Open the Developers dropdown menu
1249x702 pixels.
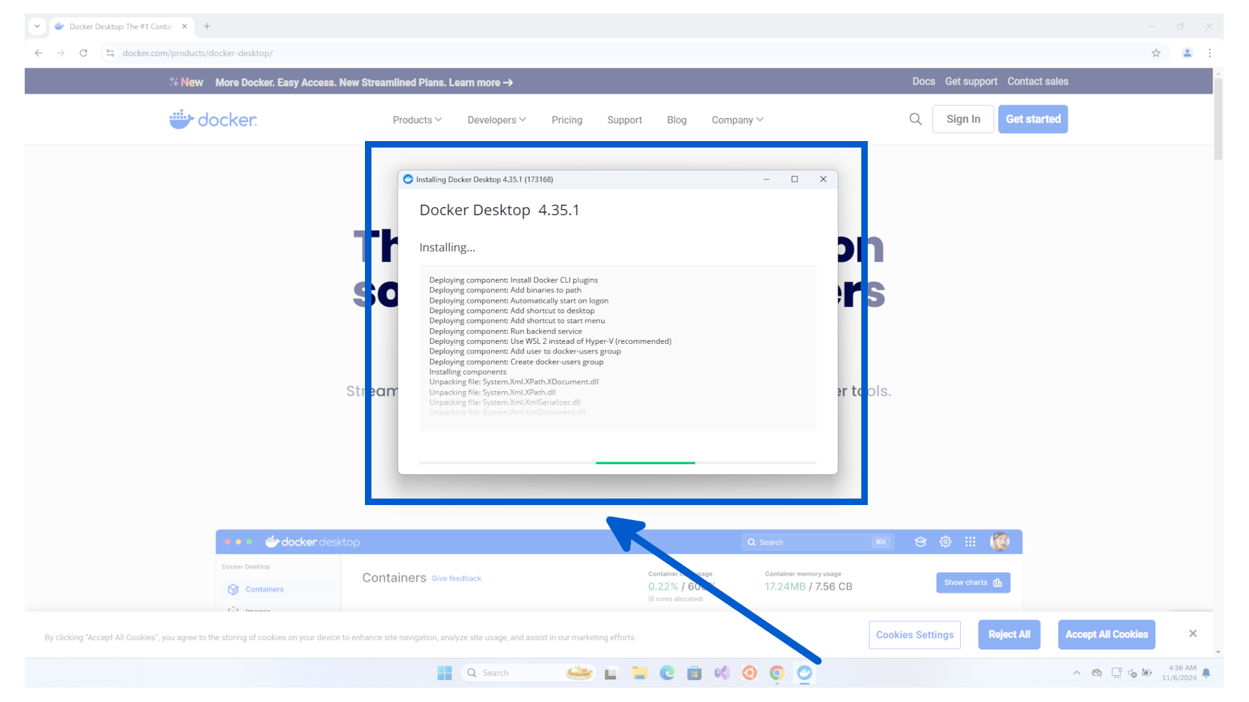[x=496, y=120]
